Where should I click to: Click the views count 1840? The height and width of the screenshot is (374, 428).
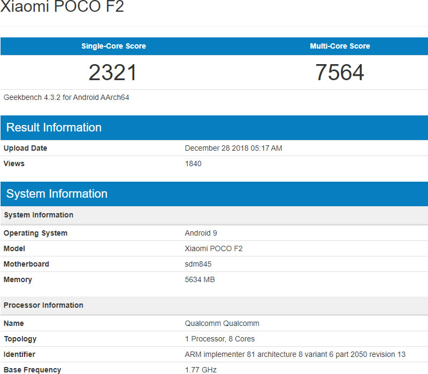pyautogui.click(x=193, y=163)
